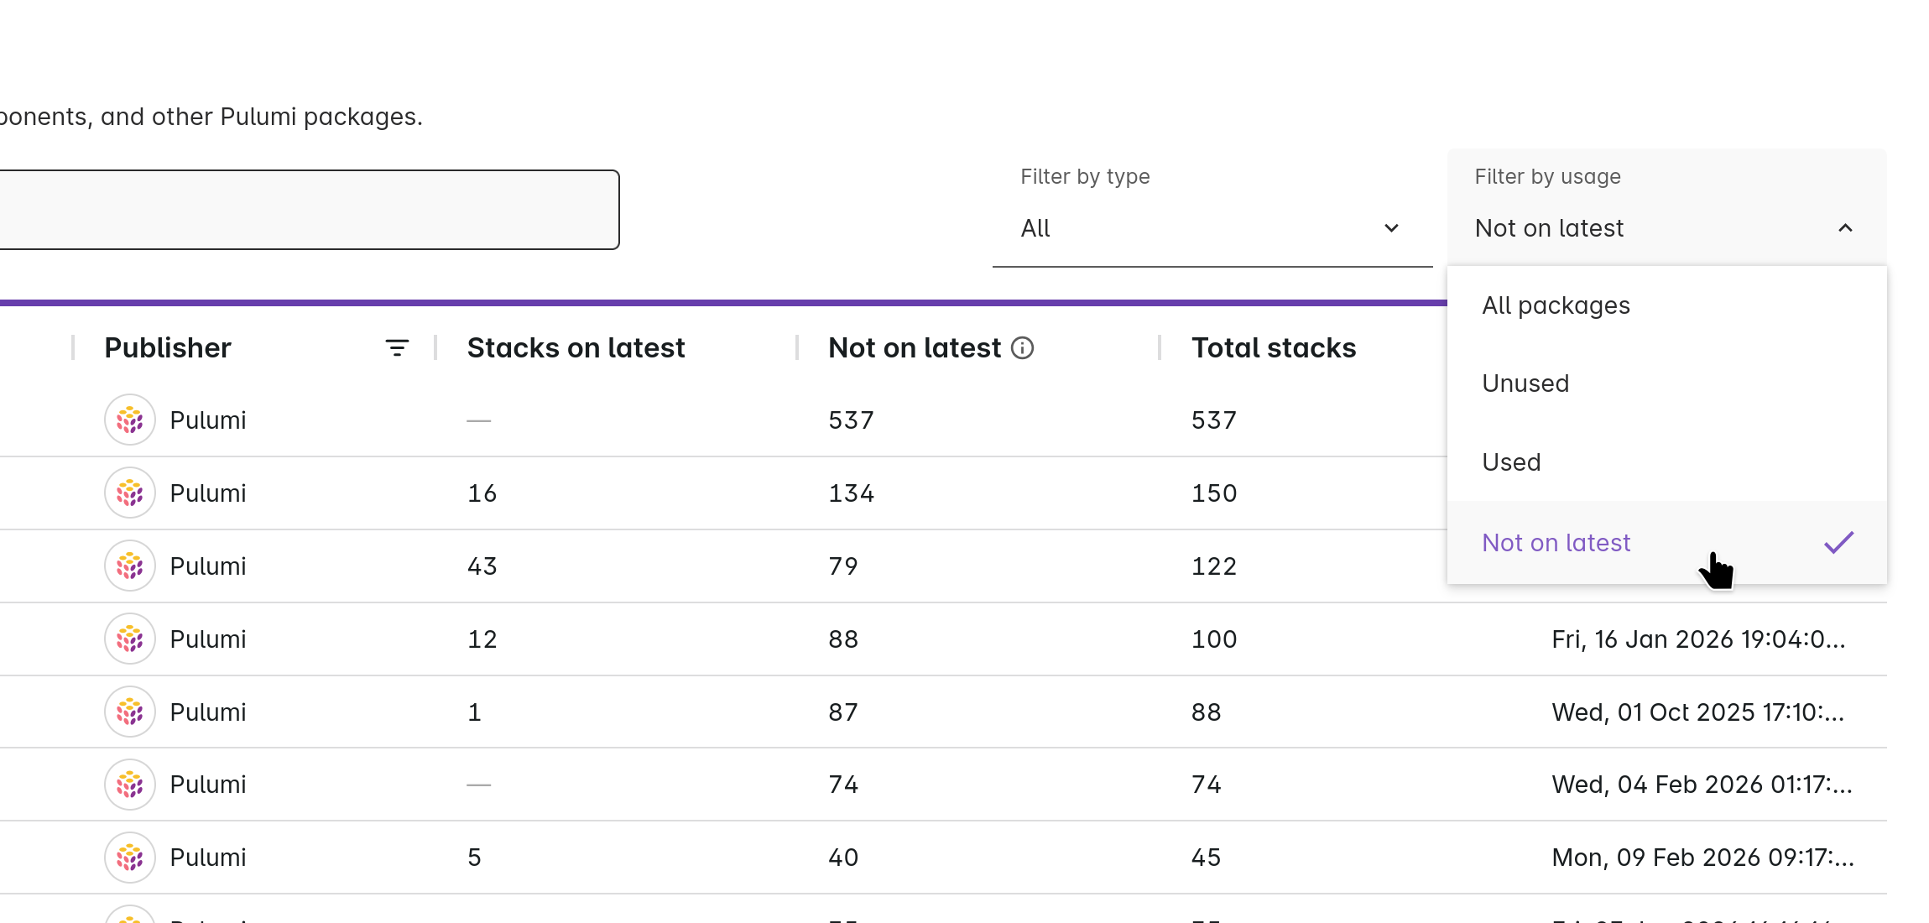Viewport: 1929px width, 923px height.
Task: Click the Pulumi logo in the 150 total stacks row
Action: coord(130,493)
